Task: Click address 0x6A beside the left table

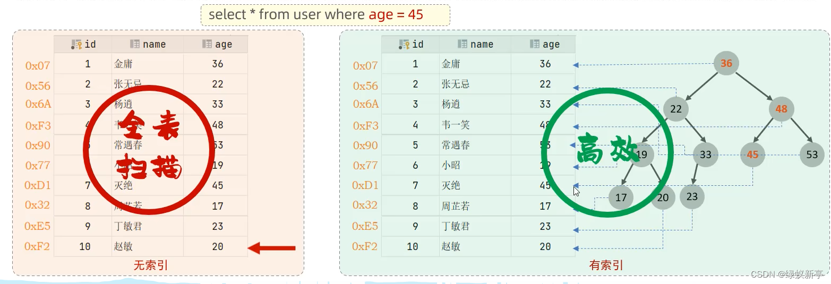Action: (38, 104)
